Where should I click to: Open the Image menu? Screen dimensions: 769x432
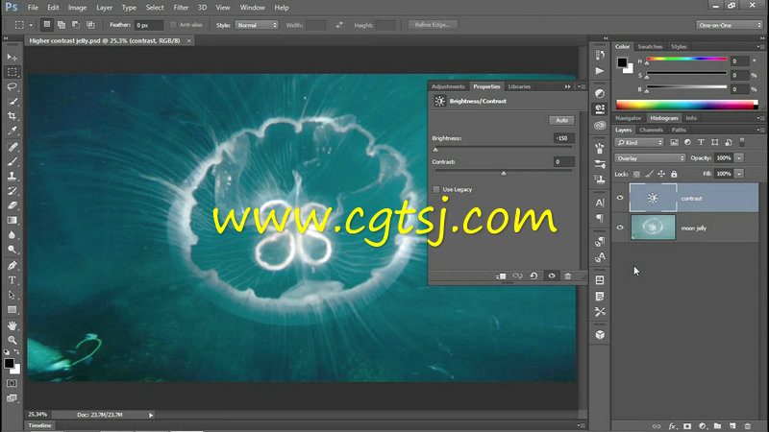[77, 8]
